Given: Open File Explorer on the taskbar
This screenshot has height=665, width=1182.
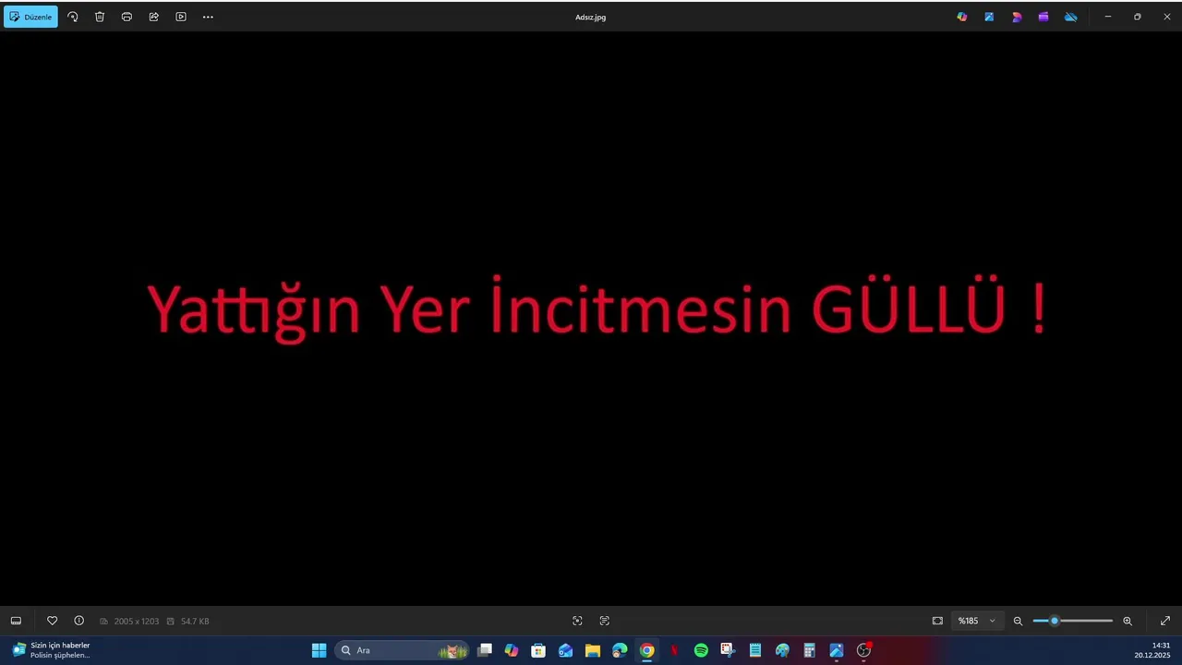Looking at the screenshot, I should (x=593, y=650).
